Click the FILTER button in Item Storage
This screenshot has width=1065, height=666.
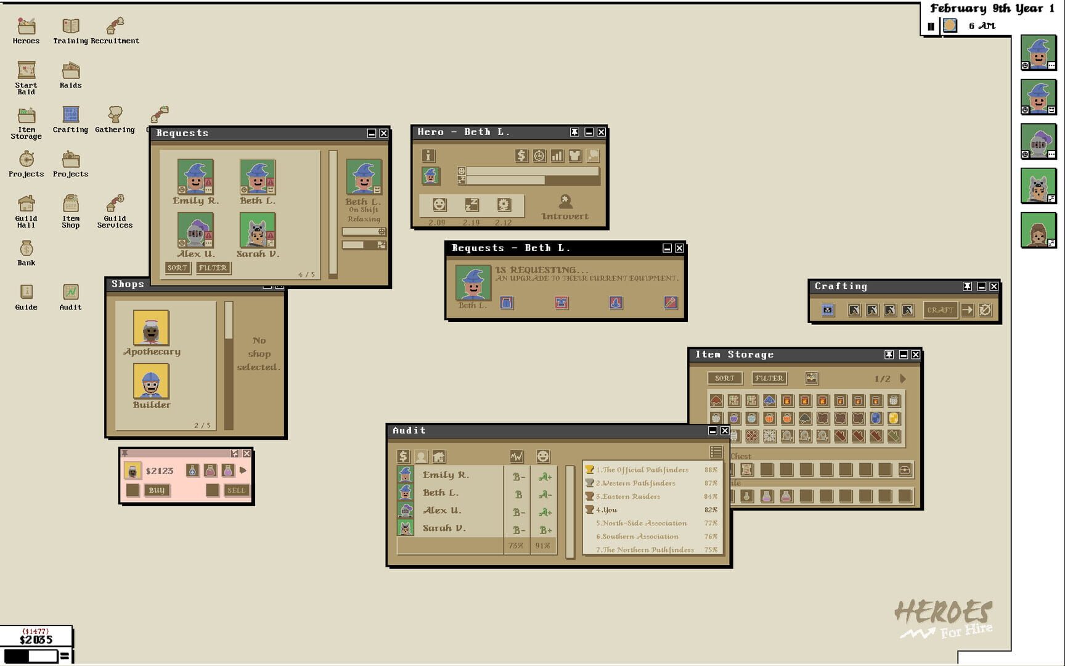pos(769,378)
